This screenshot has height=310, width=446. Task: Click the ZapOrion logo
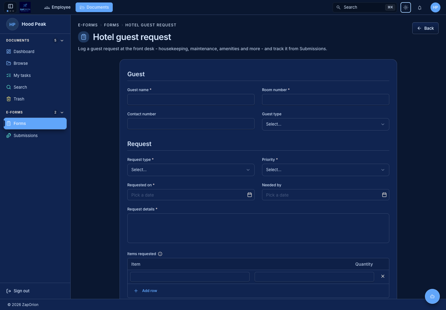pos(25,7)
